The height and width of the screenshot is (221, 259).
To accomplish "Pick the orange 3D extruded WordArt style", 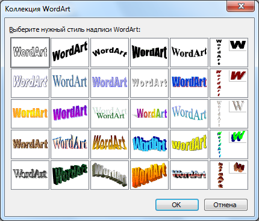I will pyautogui.click(x=149, y=175).
